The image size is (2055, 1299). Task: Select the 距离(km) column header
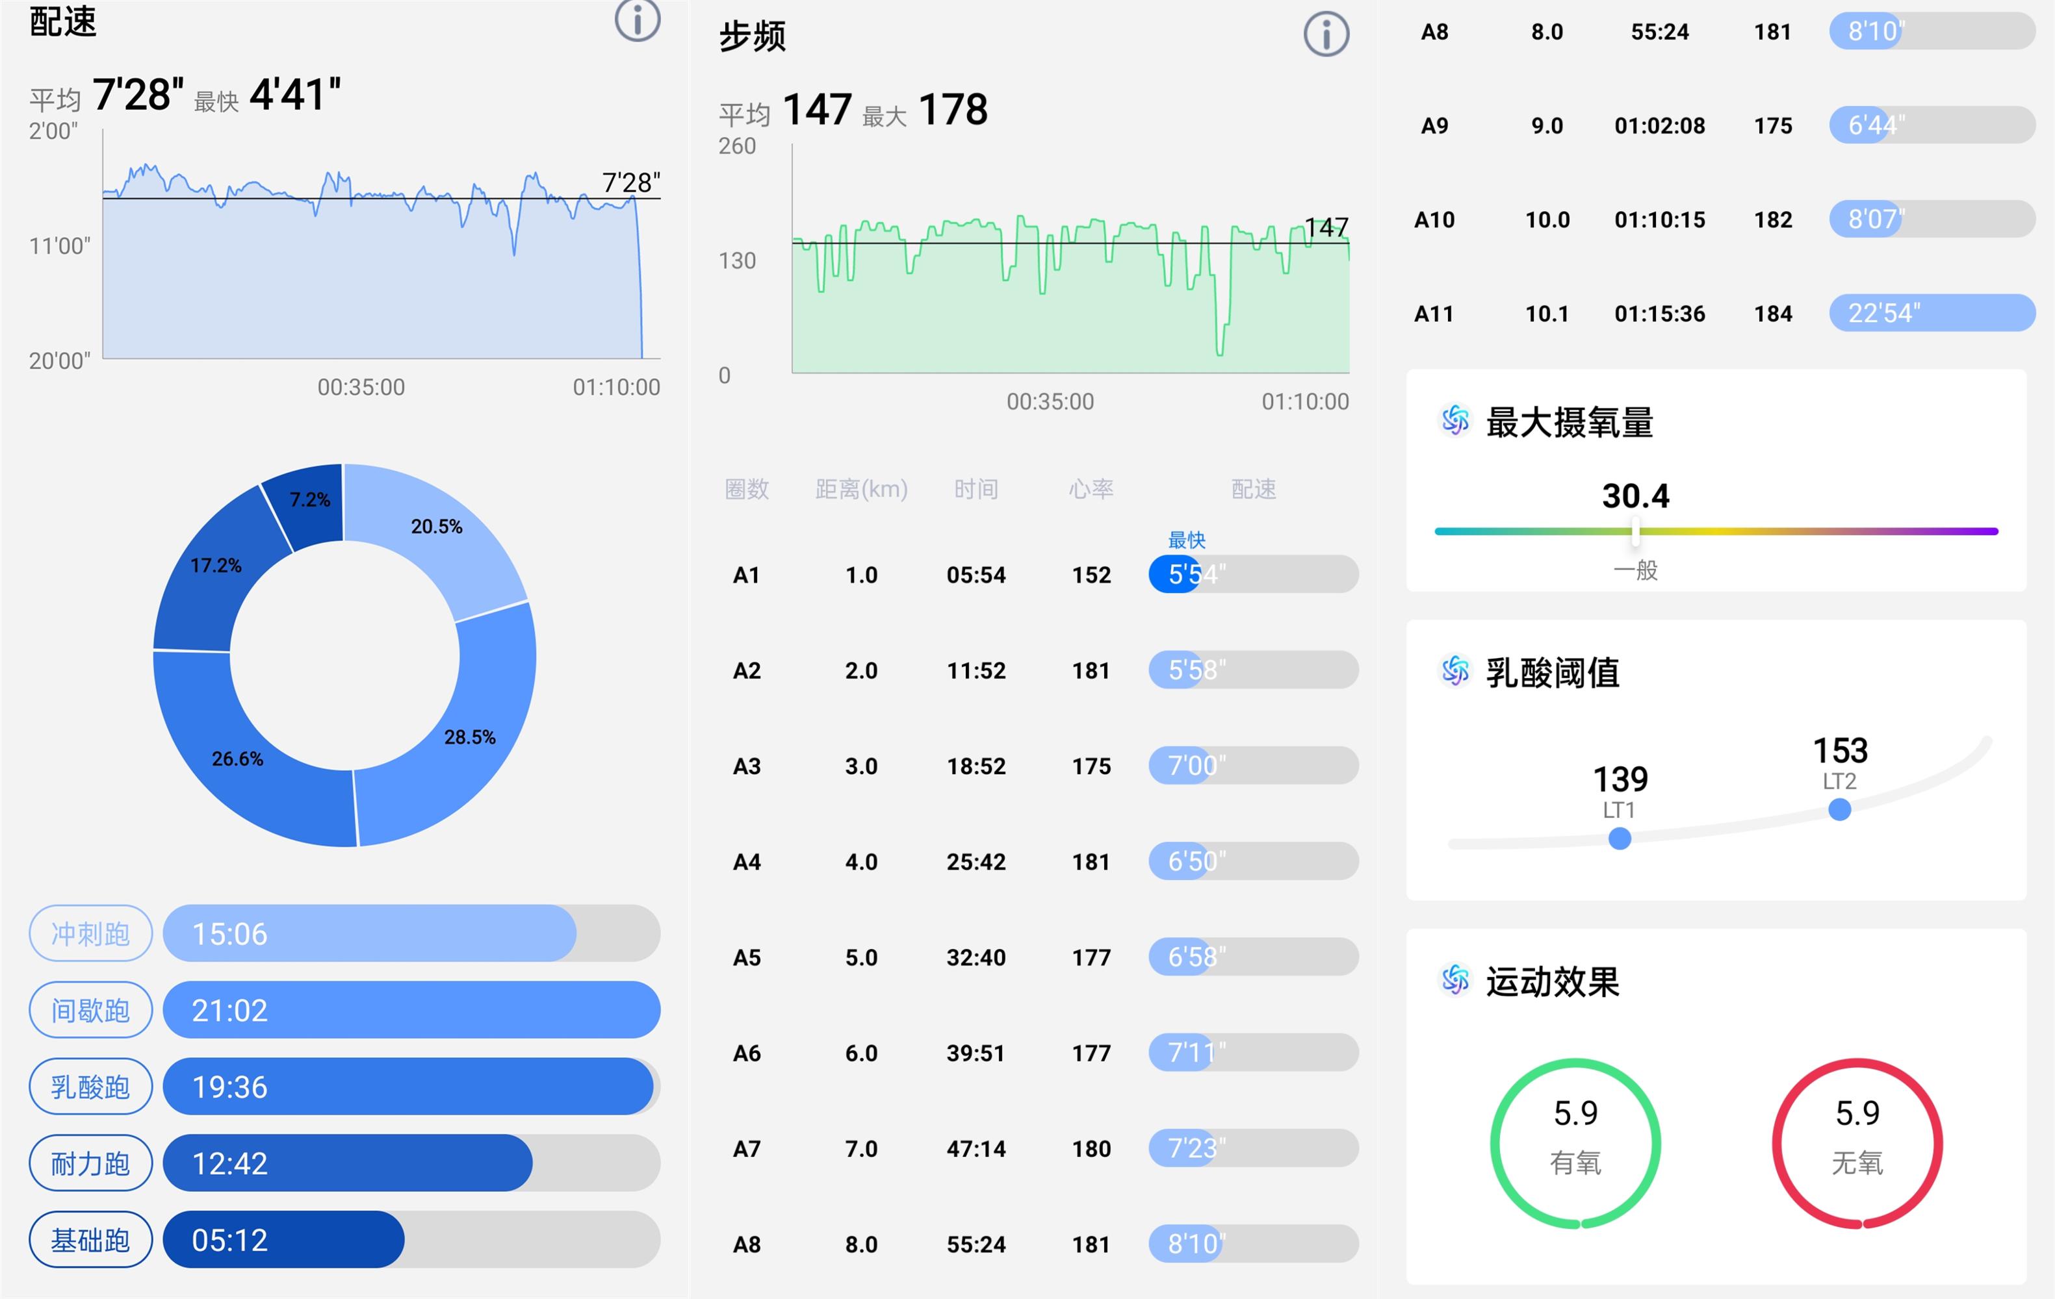point(859,488)
